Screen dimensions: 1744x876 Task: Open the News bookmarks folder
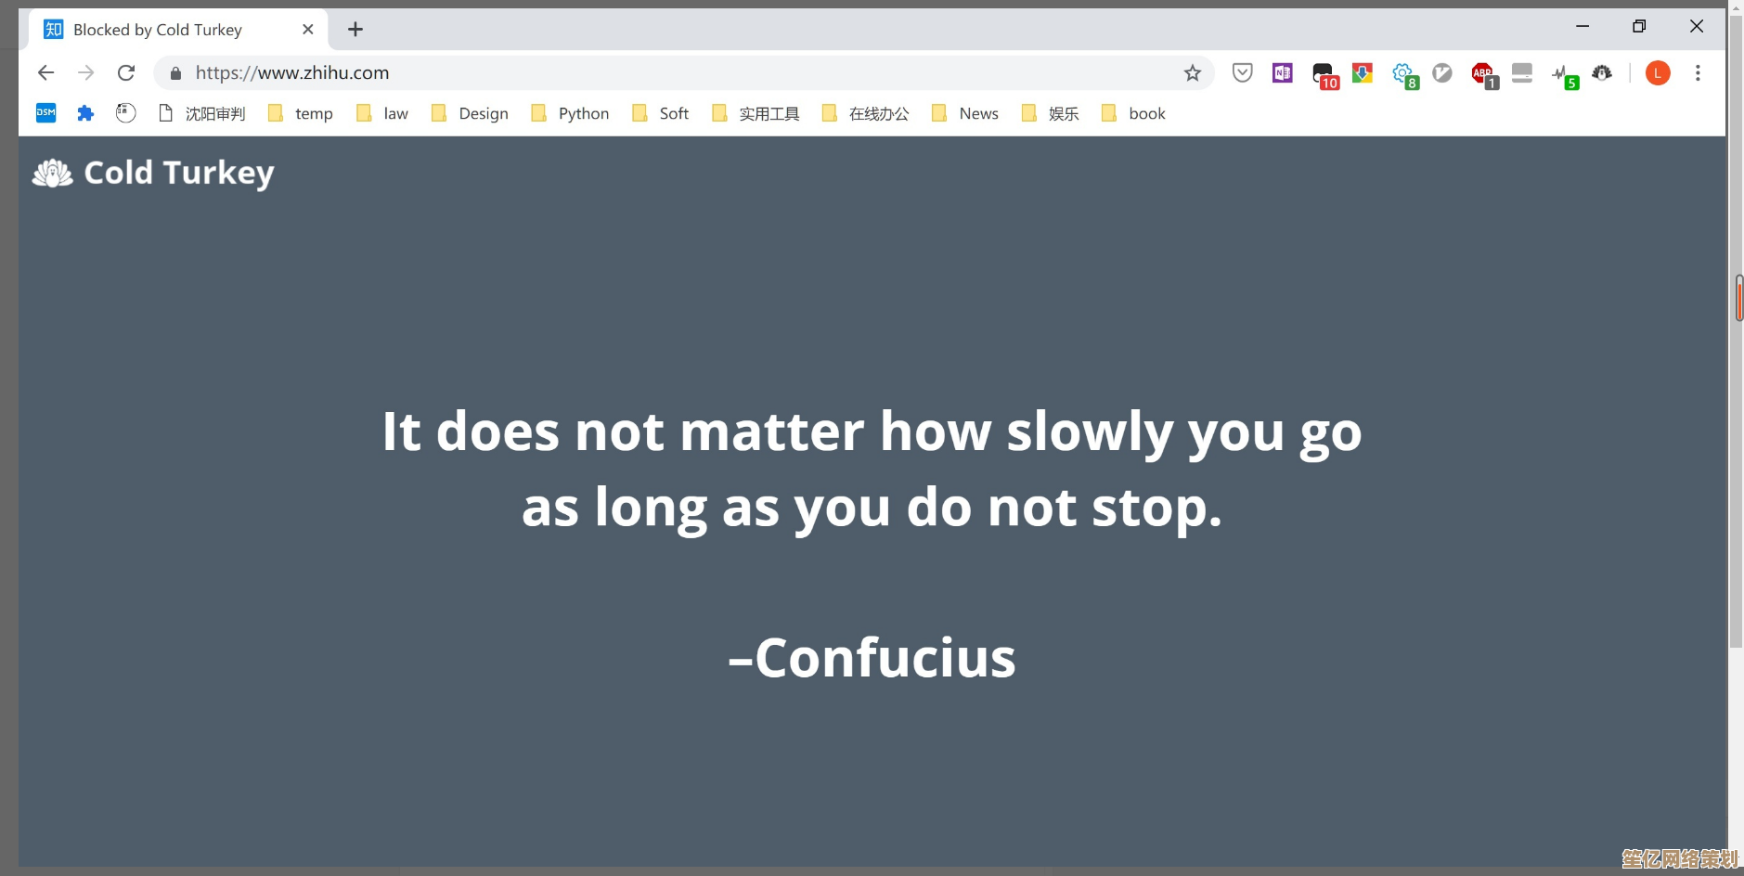(965, 113)
